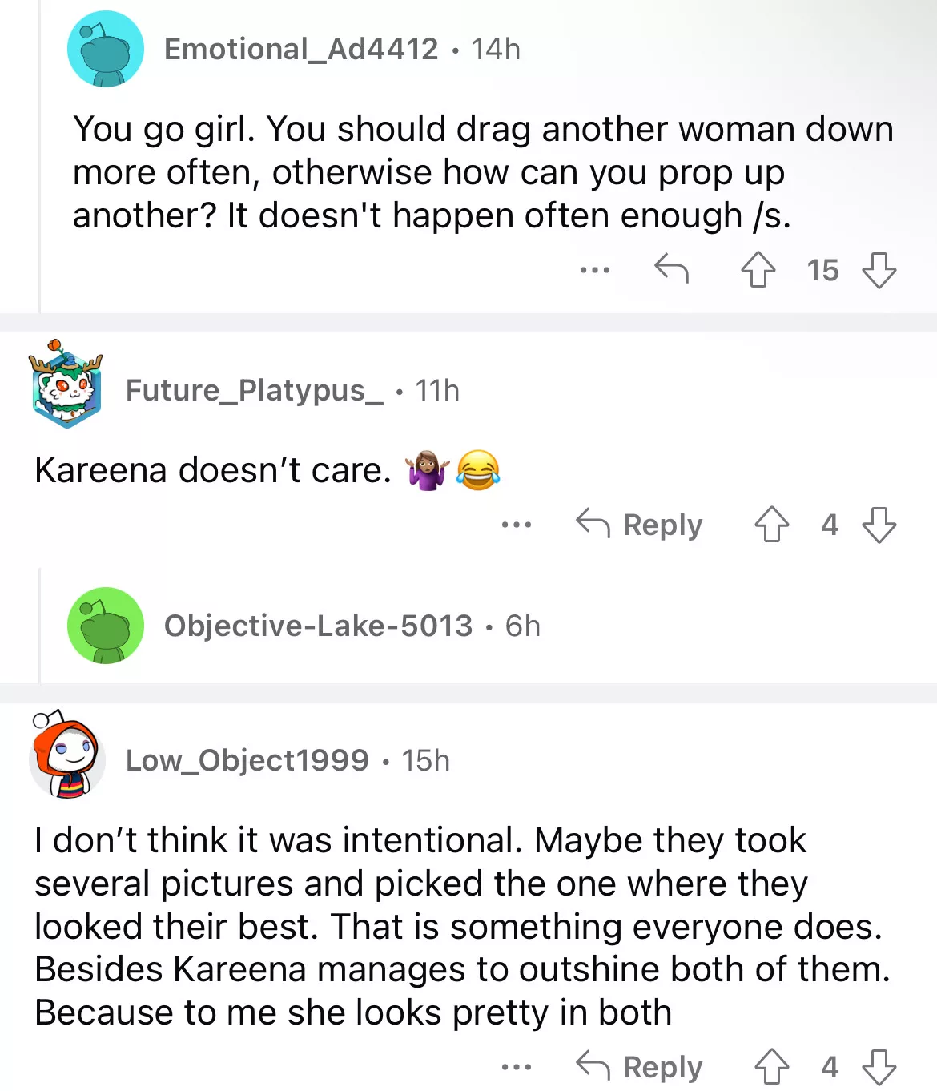Downvote Emotional_Ad4412's comment

(879, 270)
